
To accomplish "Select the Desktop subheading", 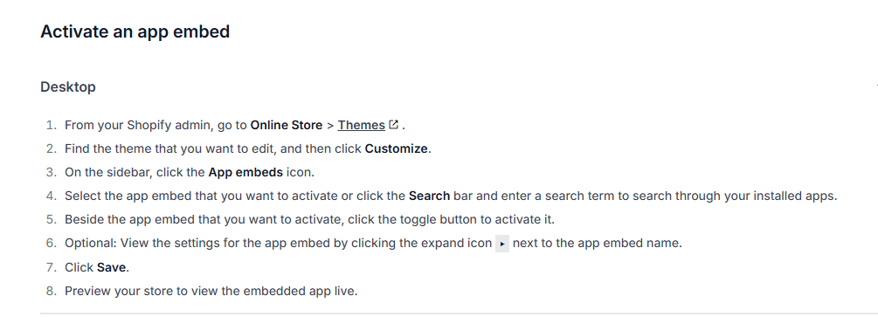I will click(x=68, y=86).
